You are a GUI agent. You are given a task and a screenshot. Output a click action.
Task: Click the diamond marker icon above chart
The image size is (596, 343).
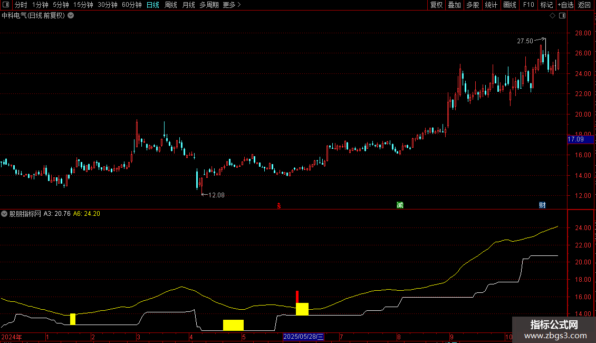[x=553, y=16]
